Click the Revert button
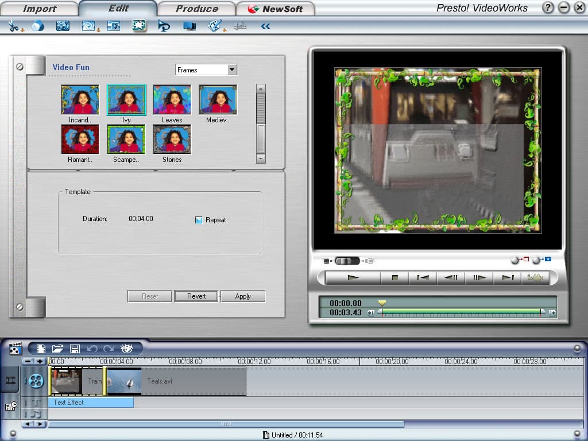Image resolution: width=588 pixels, height=441 pixels. click(196, 296)
